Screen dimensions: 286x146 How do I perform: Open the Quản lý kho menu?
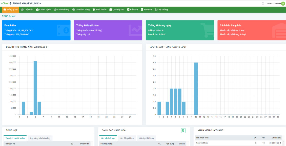click(117, 10)
